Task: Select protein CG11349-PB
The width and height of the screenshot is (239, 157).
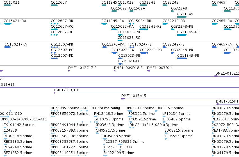Action: click(182, 58)
